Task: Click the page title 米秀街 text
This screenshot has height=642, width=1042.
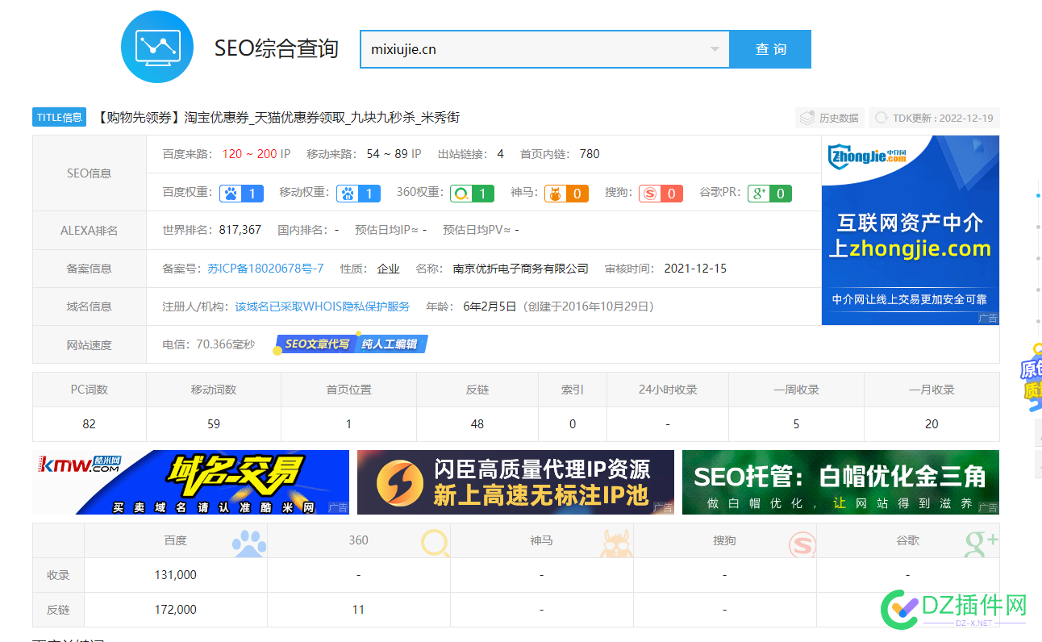Action: 441,118
